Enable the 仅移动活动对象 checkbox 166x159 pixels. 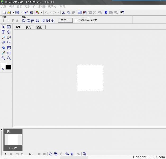76,20
